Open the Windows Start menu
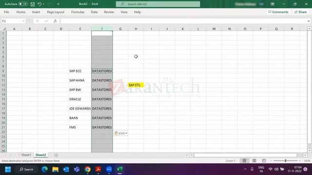Screen dimensions: 312x175 (8, 170)
